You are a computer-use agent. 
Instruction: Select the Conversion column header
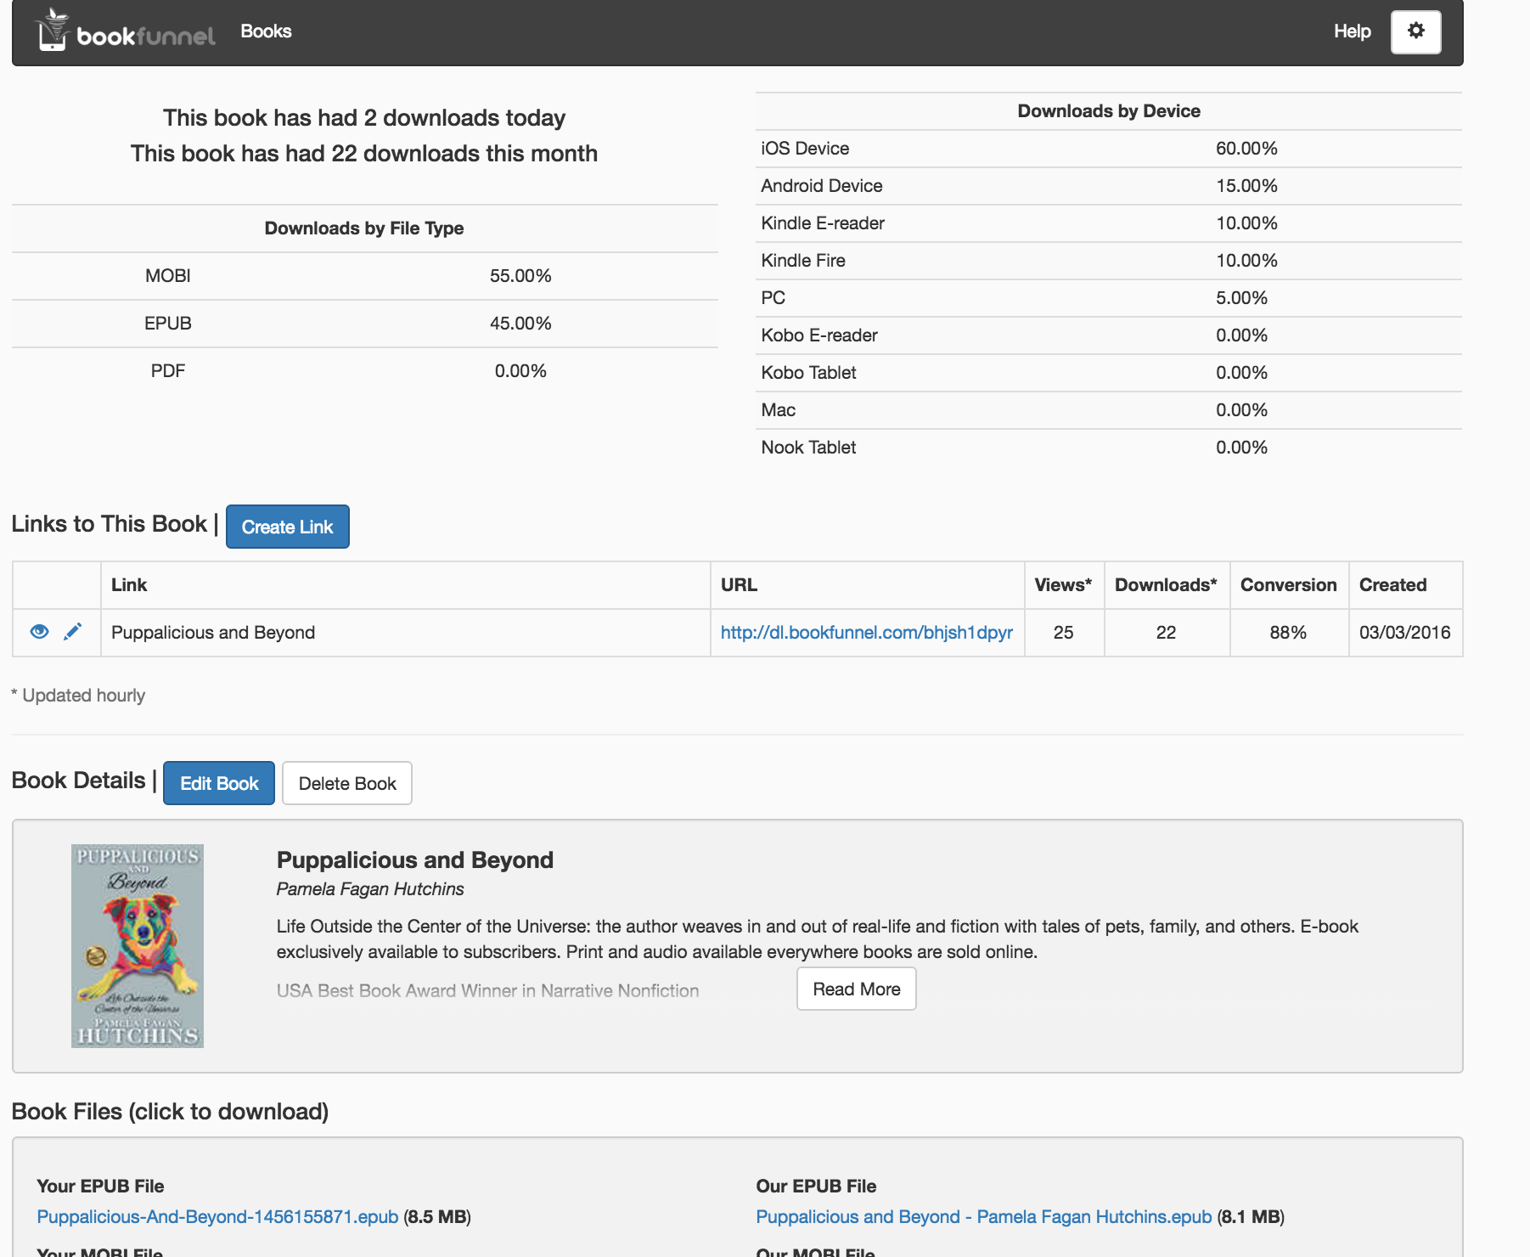tap(1288, 585)
